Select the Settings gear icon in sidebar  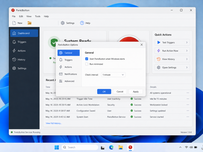coord(14,68)
